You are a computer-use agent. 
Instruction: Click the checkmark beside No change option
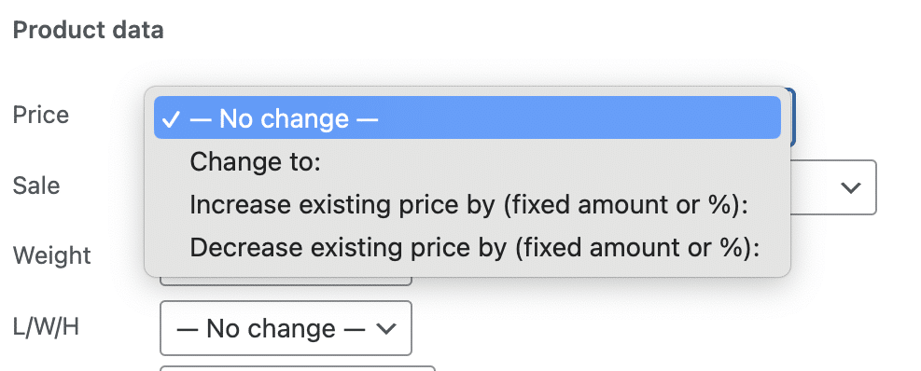click(171, 119)
